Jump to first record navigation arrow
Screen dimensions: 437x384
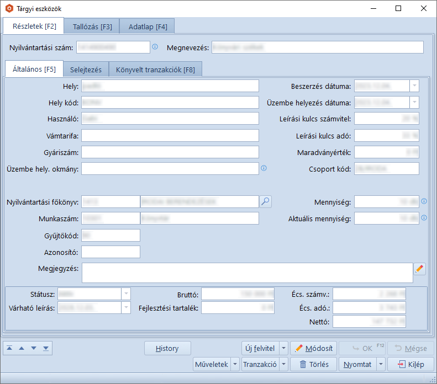coord(10,348)
